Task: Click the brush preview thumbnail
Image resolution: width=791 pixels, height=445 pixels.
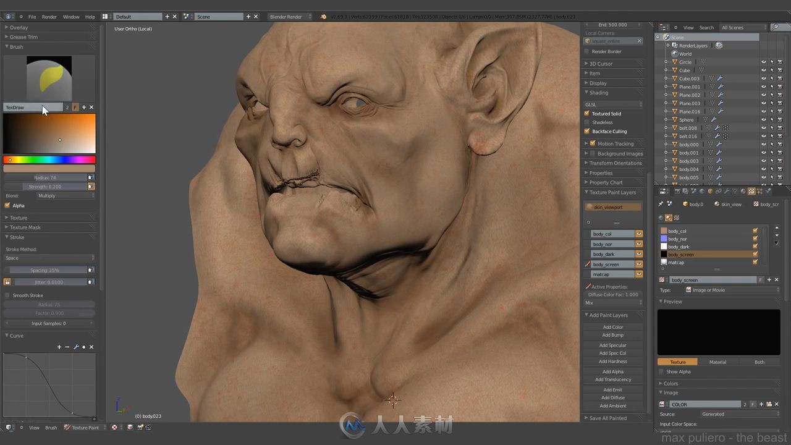Action: click(49, 78)
